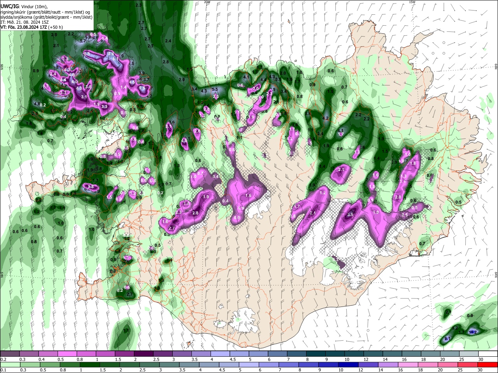Select the dark purple swatch labeled 2 on upper scale

click(144, 354)
